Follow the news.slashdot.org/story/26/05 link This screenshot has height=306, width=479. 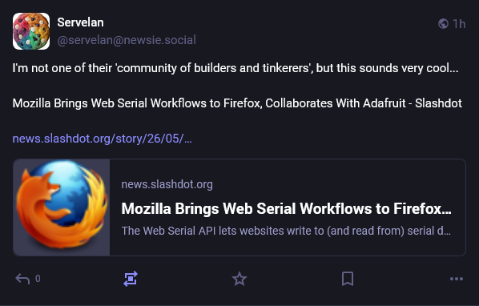pyautogui.click(x=102, y=139)
